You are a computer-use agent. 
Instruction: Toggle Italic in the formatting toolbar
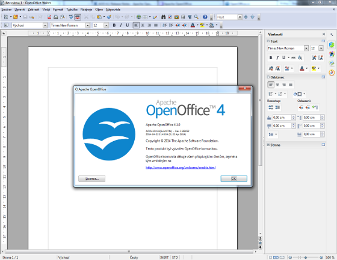tap(120, 25)
